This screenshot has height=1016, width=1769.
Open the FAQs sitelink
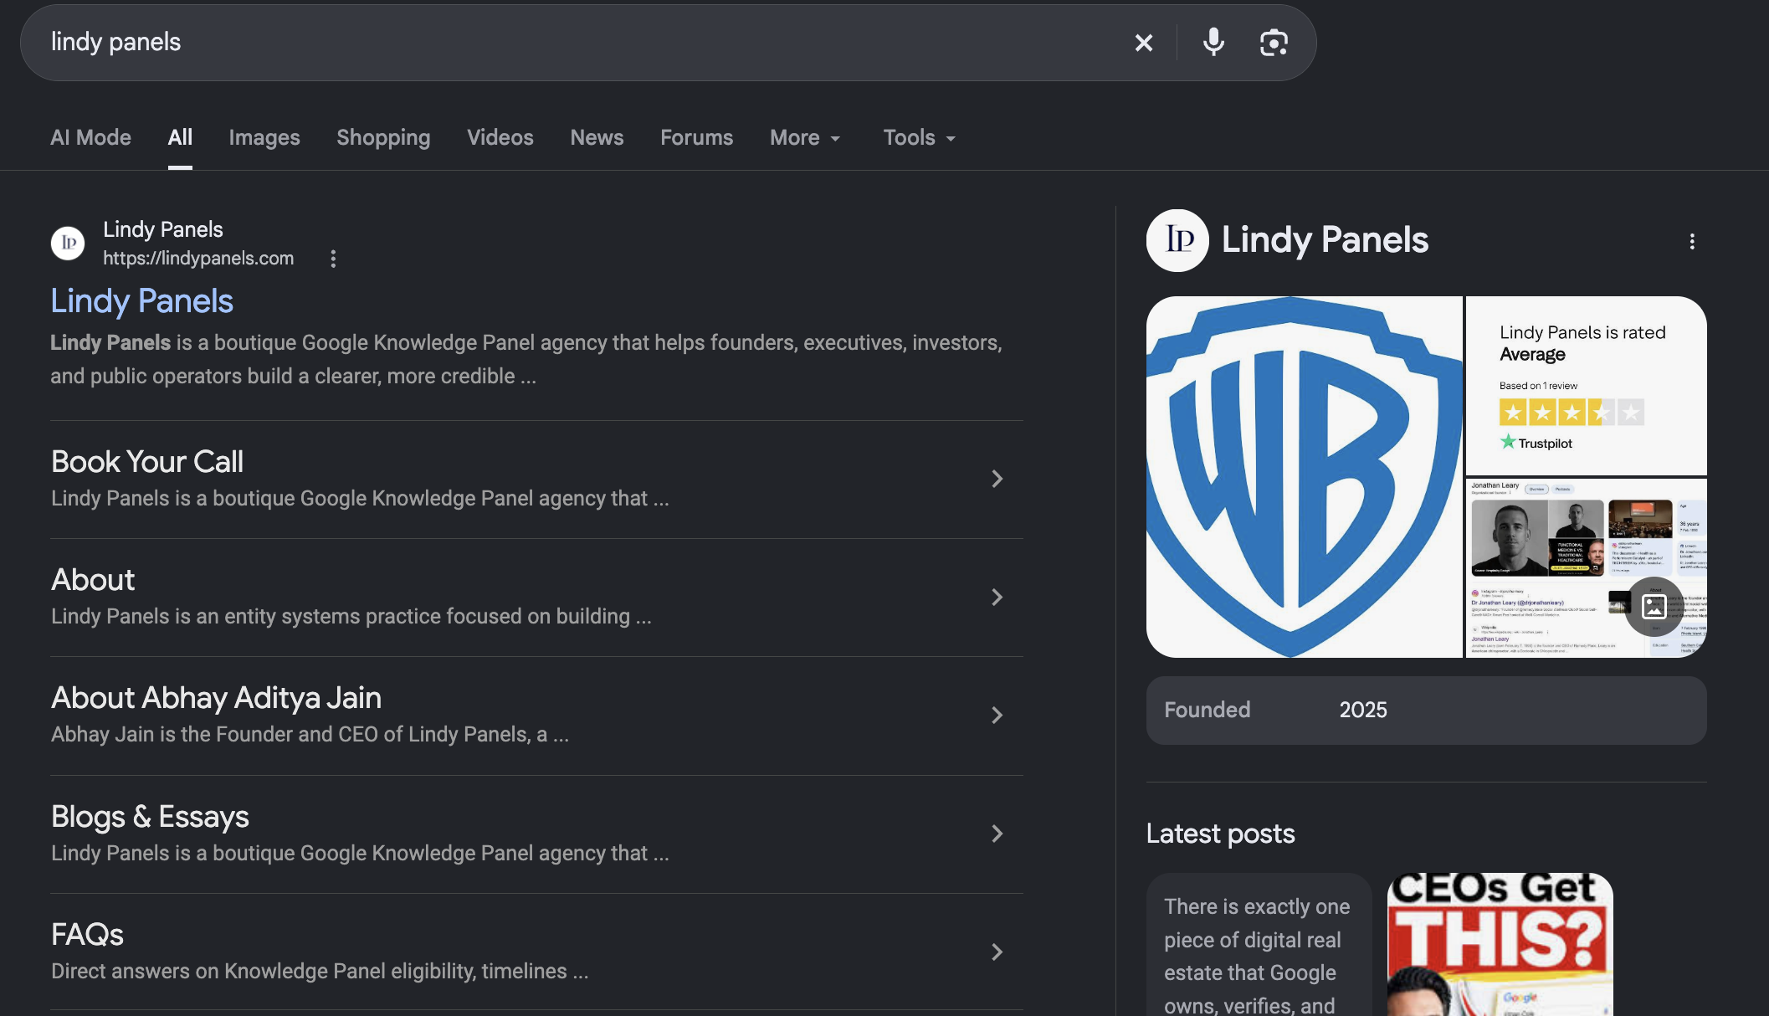(87, 935)
